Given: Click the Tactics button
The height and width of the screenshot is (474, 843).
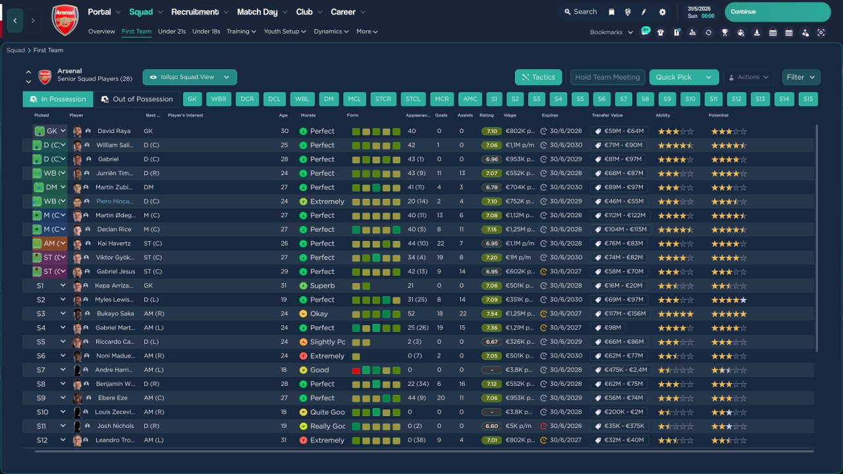Looking at the screenshot, I should [x=538, y=77].
